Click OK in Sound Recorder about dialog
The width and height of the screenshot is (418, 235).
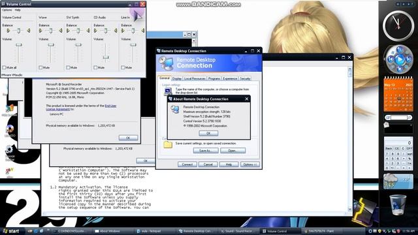(128, 138)
